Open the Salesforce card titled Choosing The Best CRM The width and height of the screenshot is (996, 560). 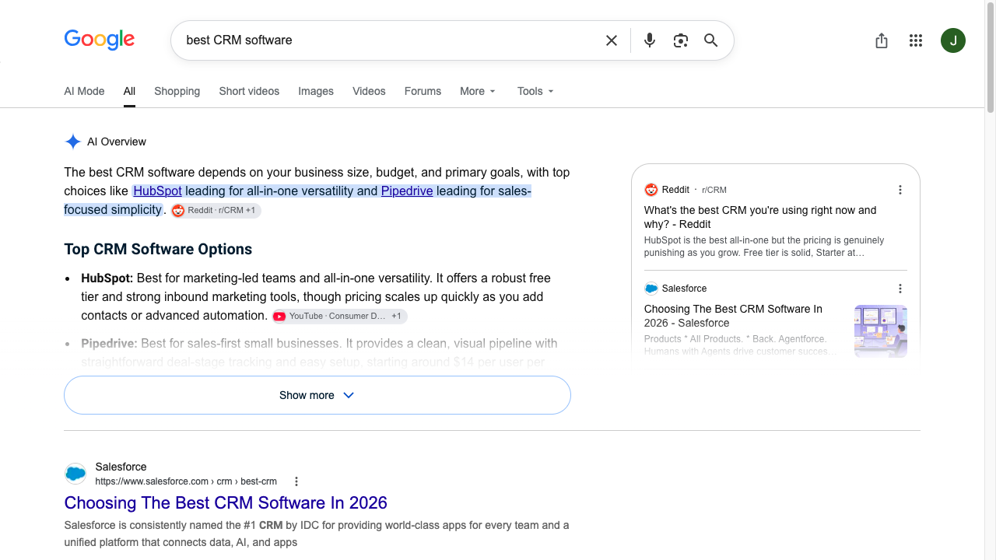(733, 316)
